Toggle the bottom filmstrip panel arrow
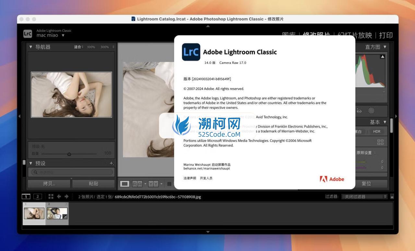The image size is (415, 251). (208, 232)
